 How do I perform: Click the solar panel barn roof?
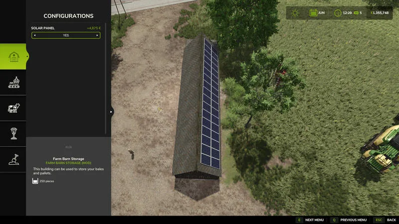point(210,104)
